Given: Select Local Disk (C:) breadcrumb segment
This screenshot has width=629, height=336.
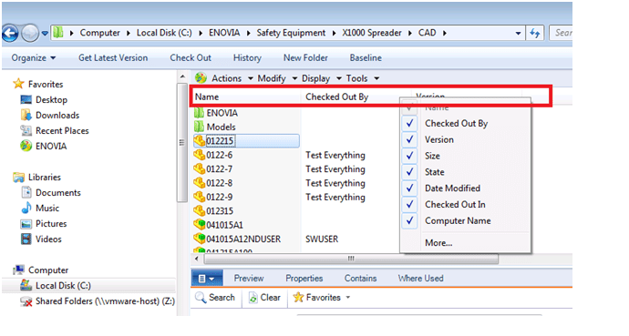Looking at the screenshot, I should tap(164, 33).
